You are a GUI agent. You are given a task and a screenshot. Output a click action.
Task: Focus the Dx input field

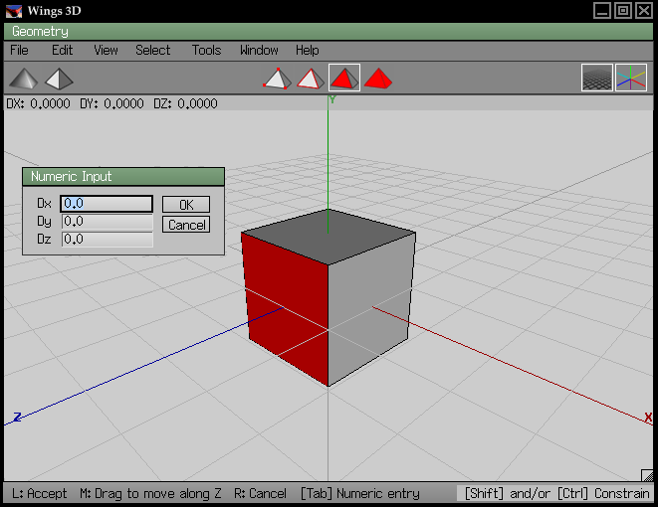click(x=107, y=204)
